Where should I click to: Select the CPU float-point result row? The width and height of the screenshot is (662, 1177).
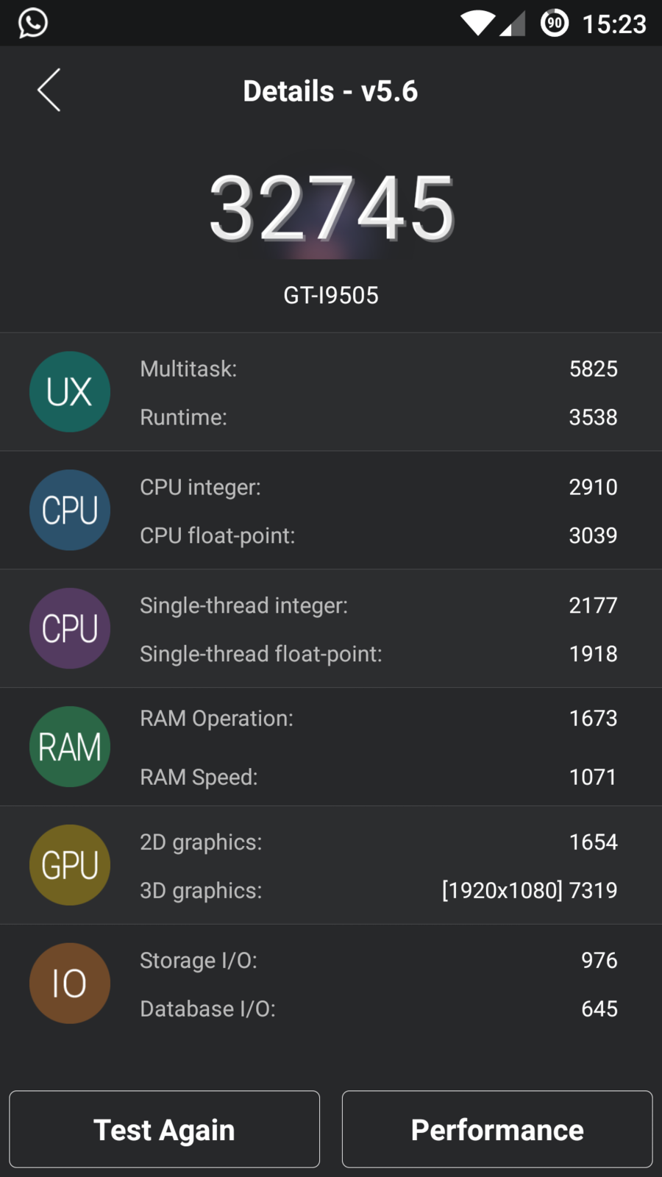(x=378, y=536)
